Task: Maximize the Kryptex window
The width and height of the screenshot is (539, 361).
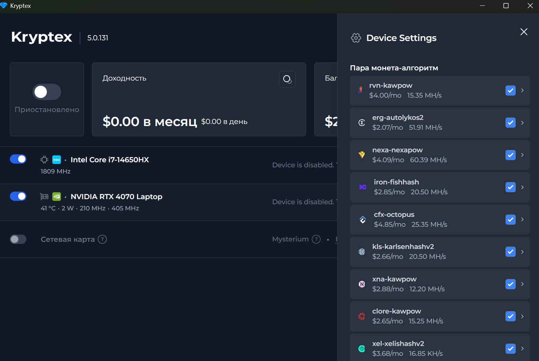Action: click(x=506, y=6)
